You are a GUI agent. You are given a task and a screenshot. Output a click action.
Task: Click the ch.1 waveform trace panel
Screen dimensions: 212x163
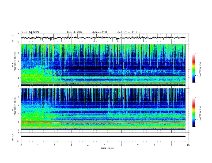105,38
